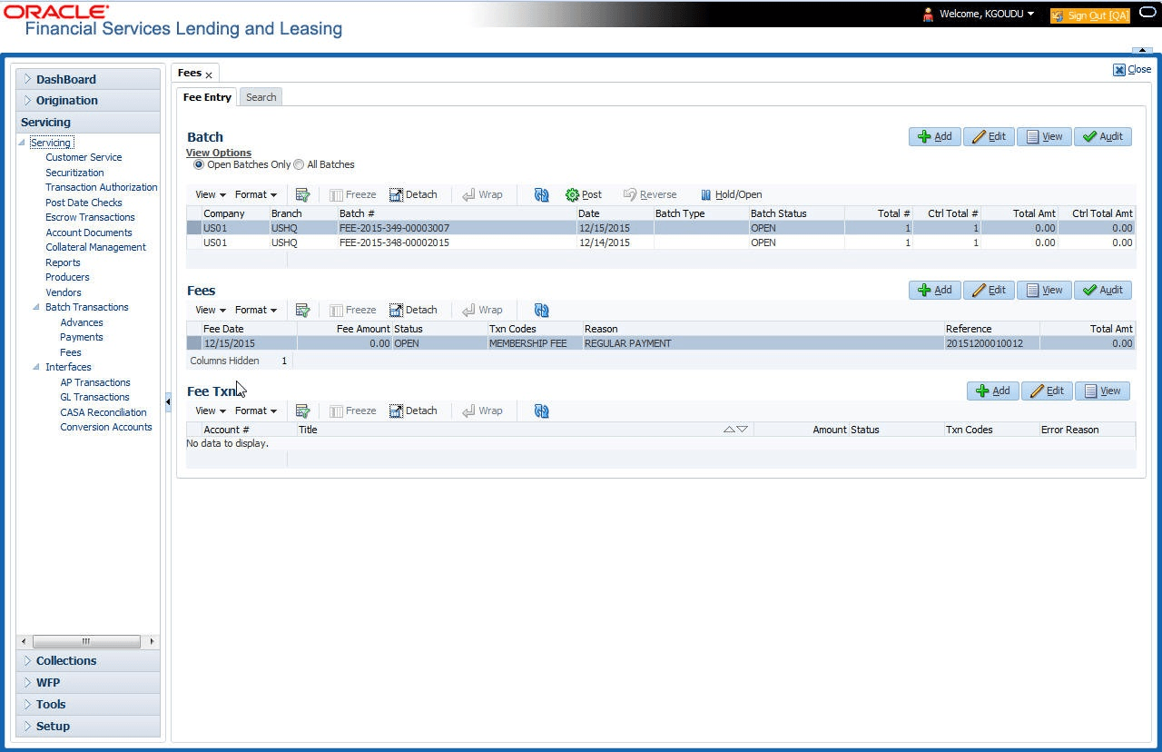Open the Batch View menu
The width and height of the screenshot is (1162, 752).
point(211,194)
